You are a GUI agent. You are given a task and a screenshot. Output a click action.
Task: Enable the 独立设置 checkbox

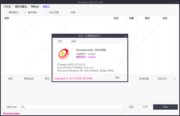(x=46, y=12)
